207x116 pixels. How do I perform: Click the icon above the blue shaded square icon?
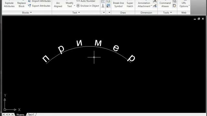(108, 1)
